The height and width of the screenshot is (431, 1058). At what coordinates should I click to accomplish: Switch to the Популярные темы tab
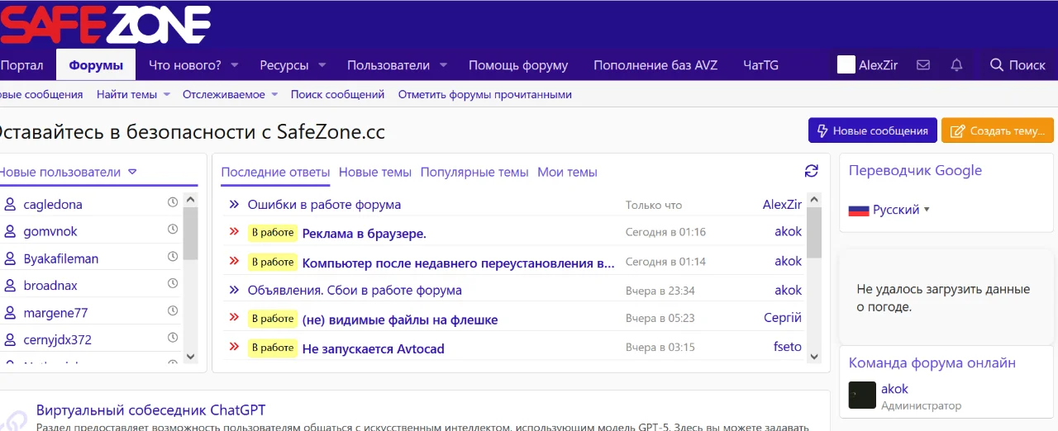(474, 173)
